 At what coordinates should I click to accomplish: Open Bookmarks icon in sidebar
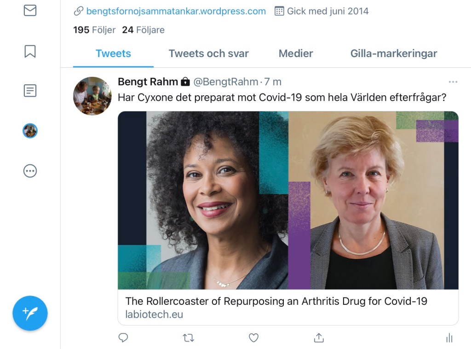[x=30, y=51]
